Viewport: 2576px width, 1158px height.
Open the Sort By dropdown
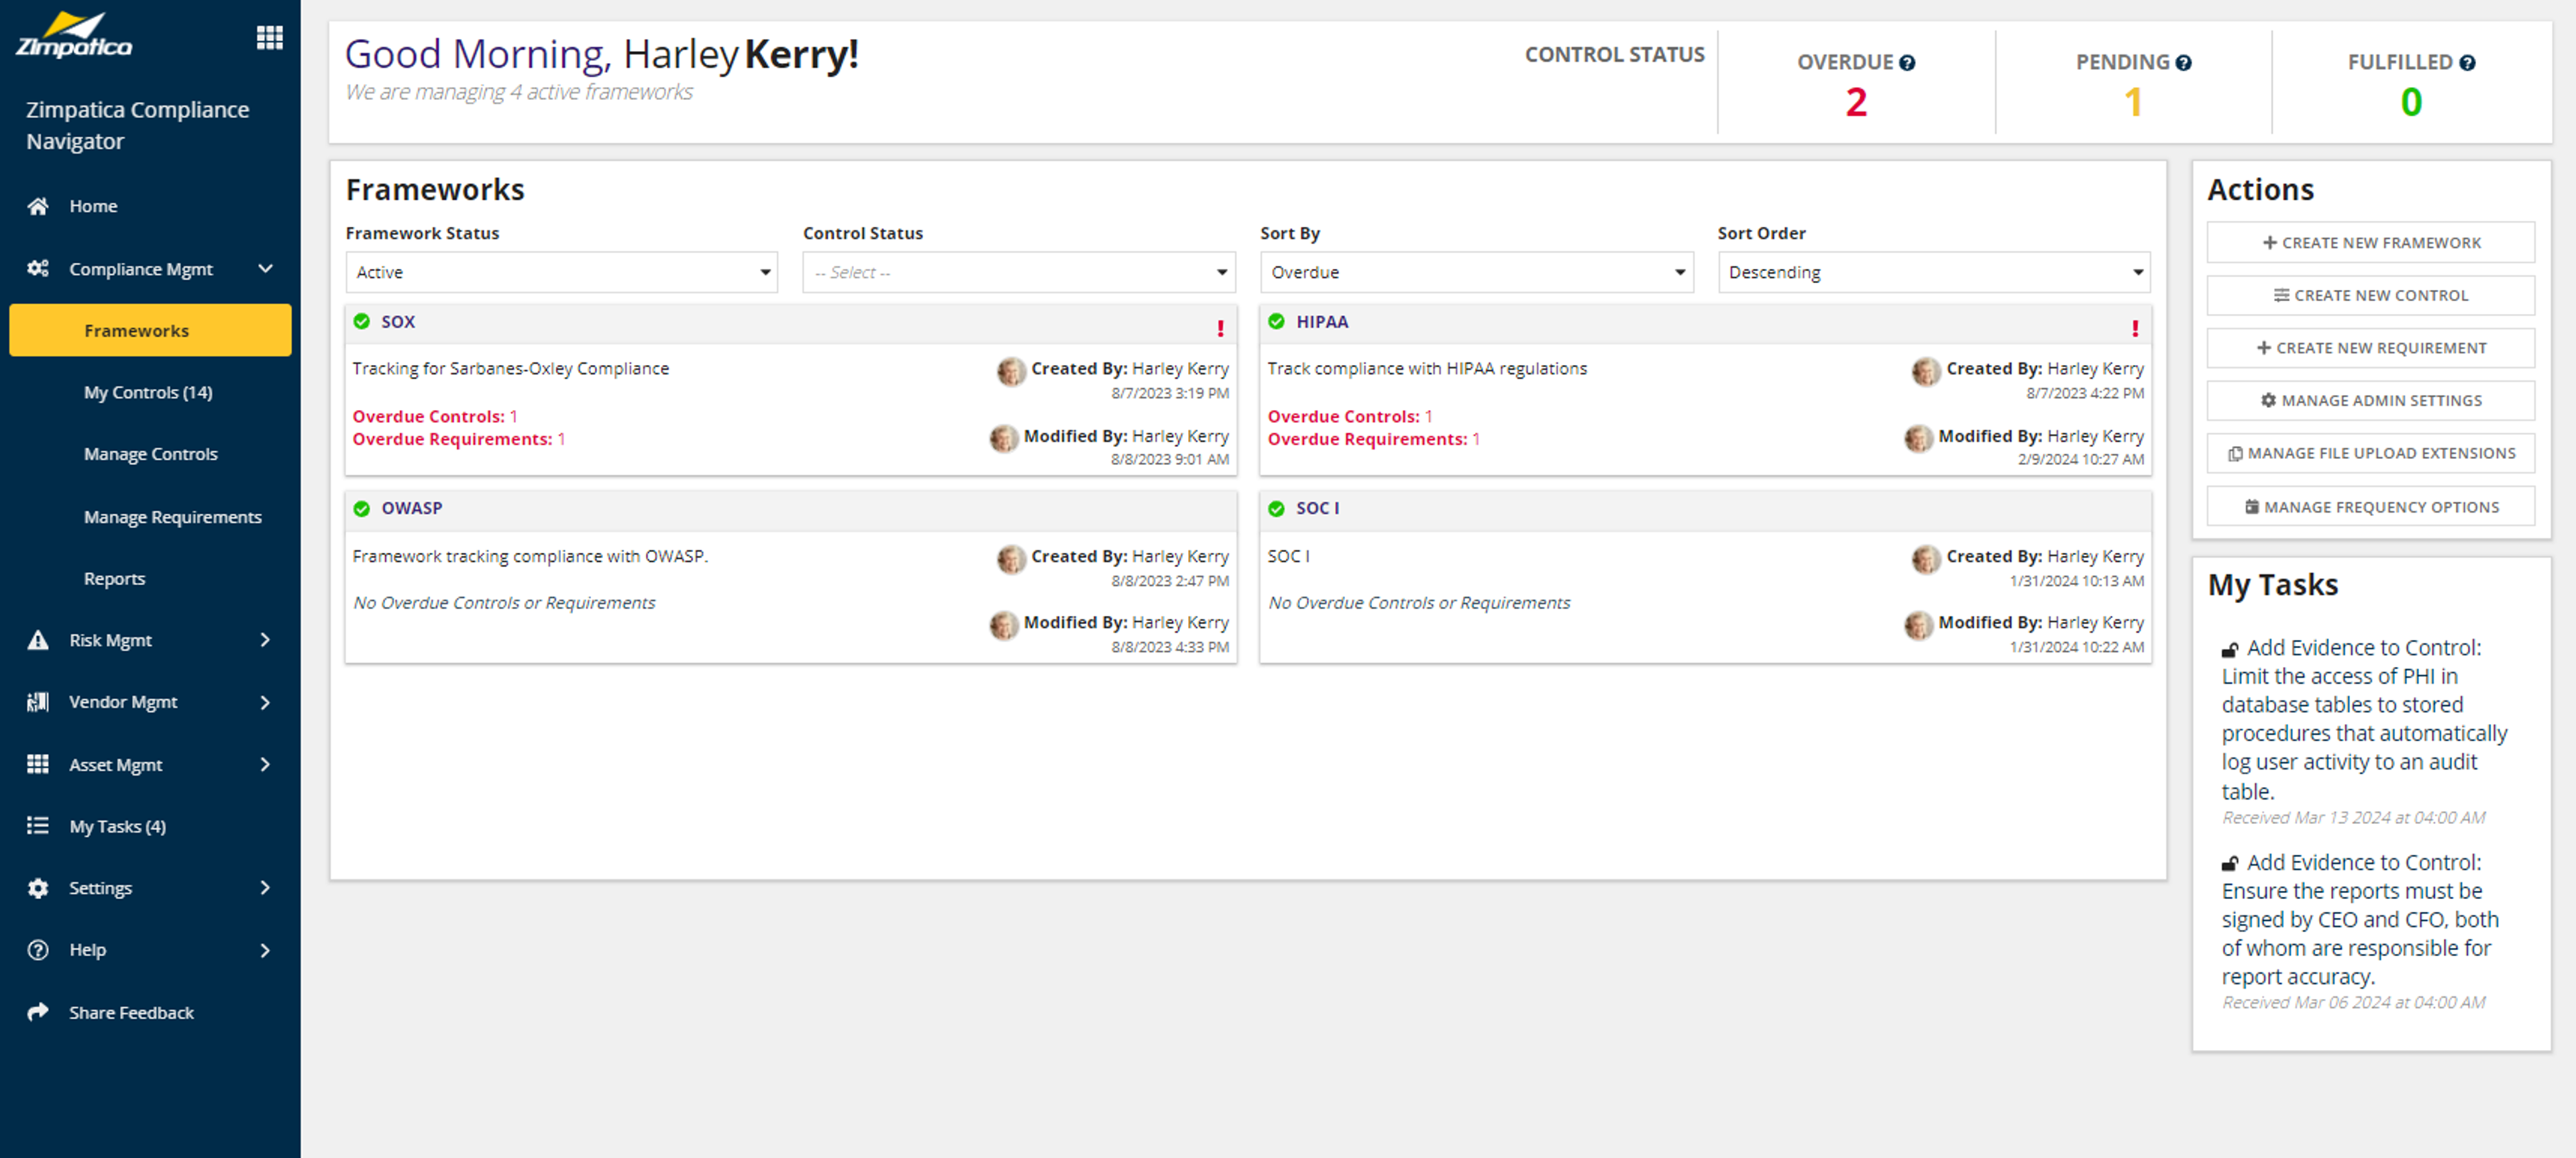click(x=1476, y=272)
